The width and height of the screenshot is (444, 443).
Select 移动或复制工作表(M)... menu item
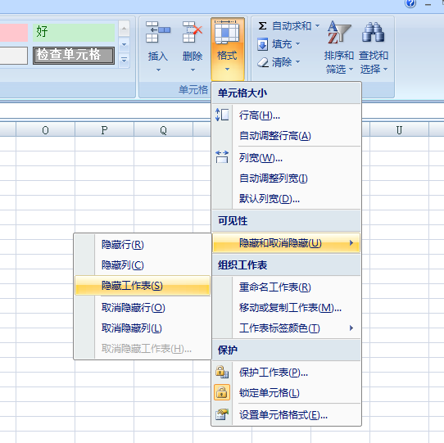[286, 308]
